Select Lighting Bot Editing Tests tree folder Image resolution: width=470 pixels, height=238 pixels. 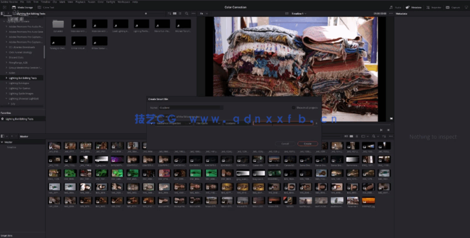[x=23, y=78]
